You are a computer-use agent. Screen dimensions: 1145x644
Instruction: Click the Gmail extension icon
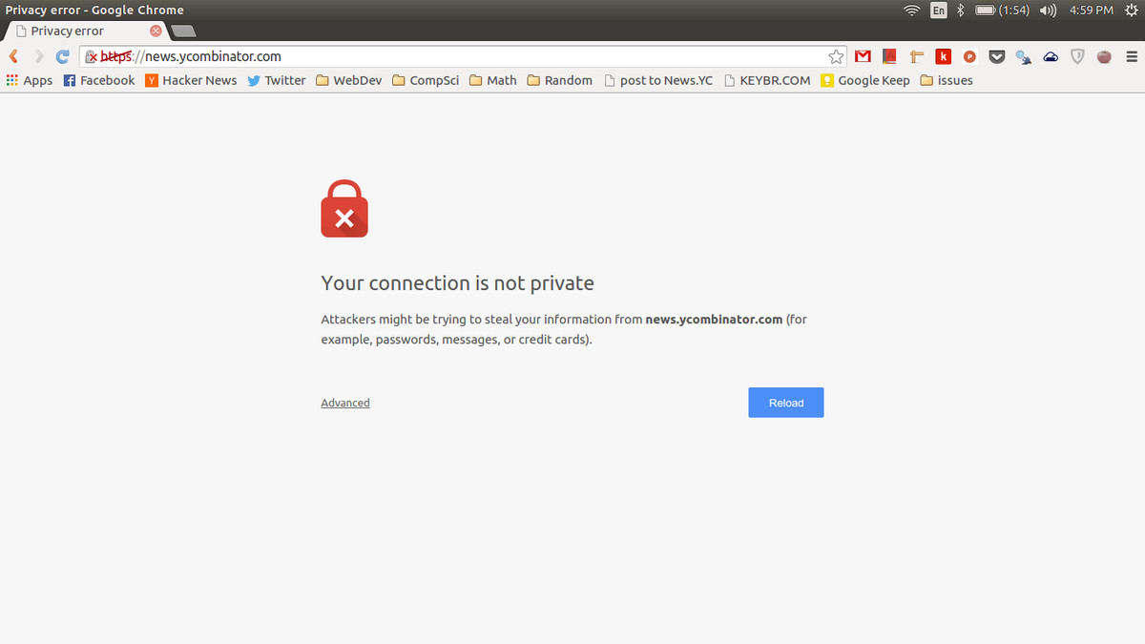pos(863,56)
